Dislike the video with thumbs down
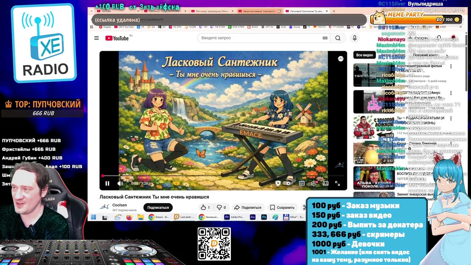 (x=221, y=208)
